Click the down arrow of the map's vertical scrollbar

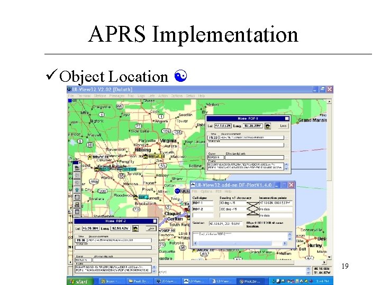329,257
